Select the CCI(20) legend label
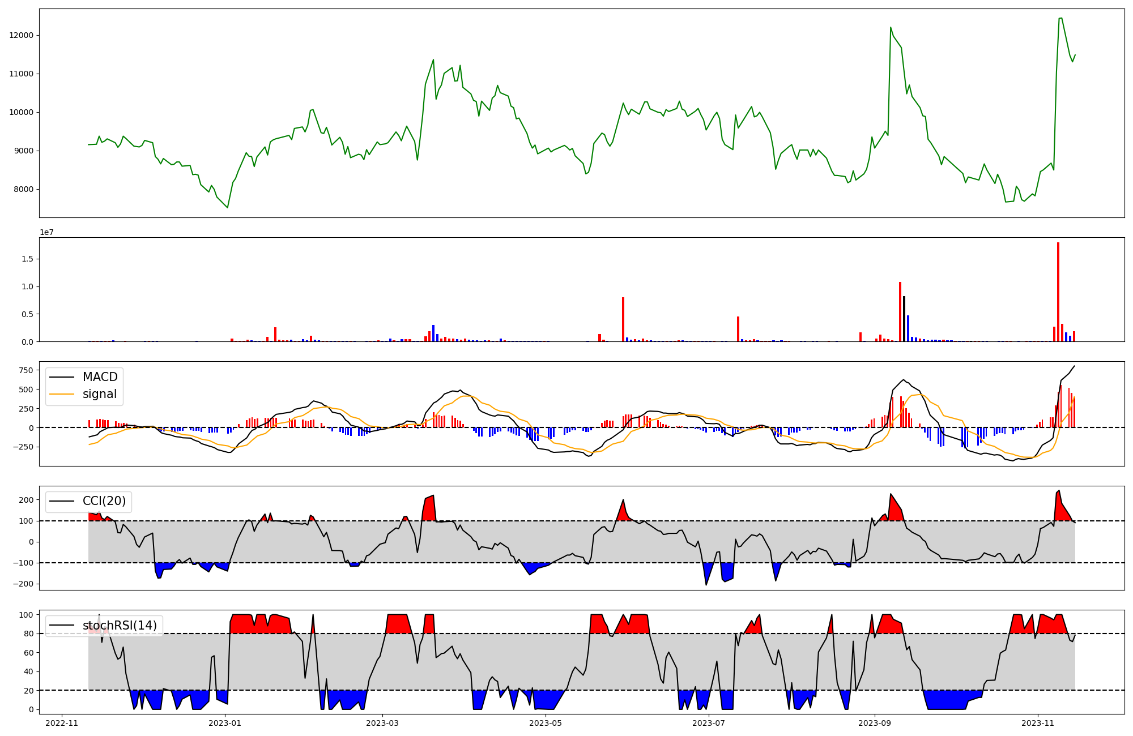The image size is (1133, 736). [x=104, y=501]
